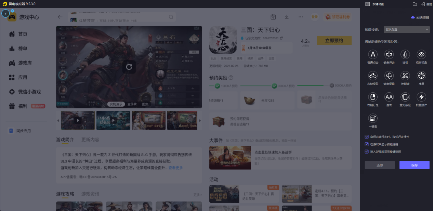The image size is (433, 211).
Task: Switch to the 更新内容 tab
Action: (x=90, y=140)
